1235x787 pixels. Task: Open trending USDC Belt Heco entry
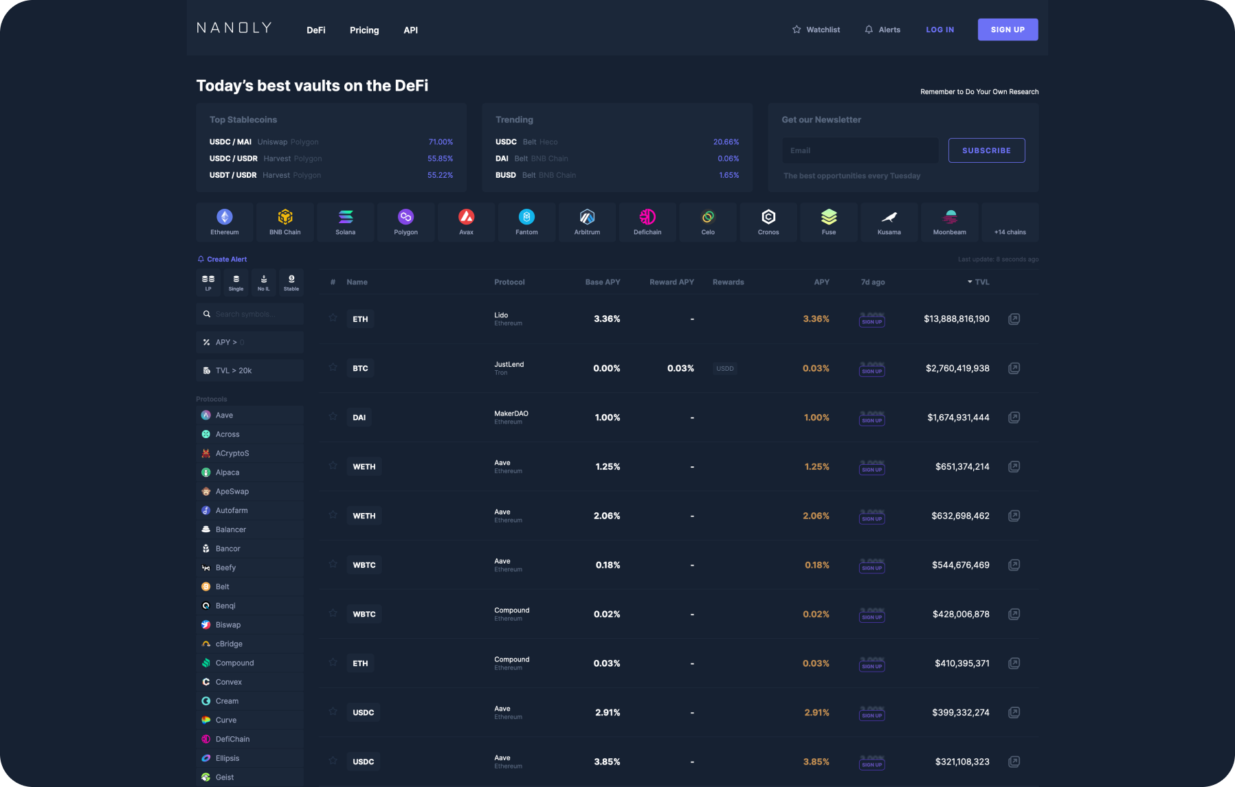coord(617,142)
